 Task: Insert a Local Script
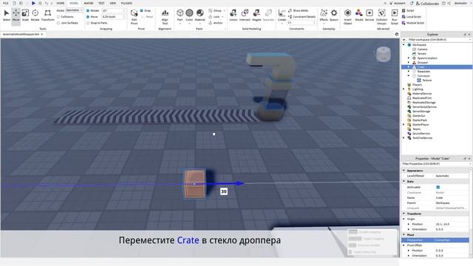tap(412, 16)
